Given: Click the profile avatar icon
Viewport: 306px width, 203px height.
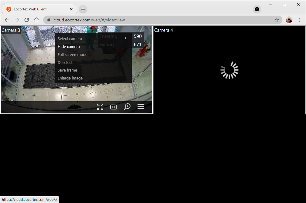Looking at the screenshot, I should [x=289, y=20].
